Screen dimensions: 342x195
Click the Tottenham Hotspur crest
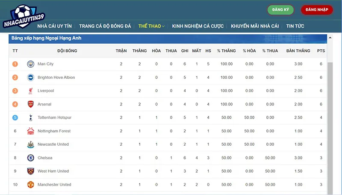[30, 117]
